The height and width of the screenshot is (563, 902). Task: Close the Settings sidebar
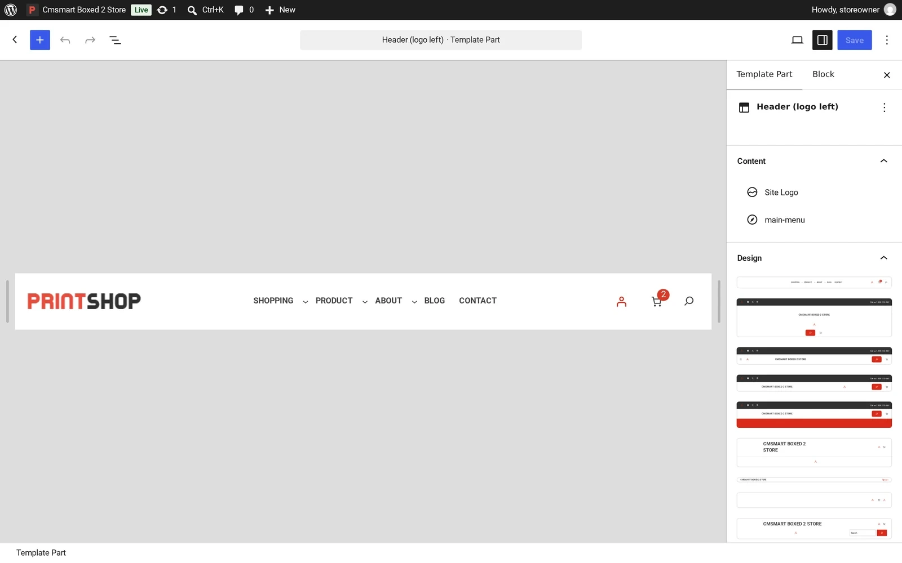(x=887, y=75)
